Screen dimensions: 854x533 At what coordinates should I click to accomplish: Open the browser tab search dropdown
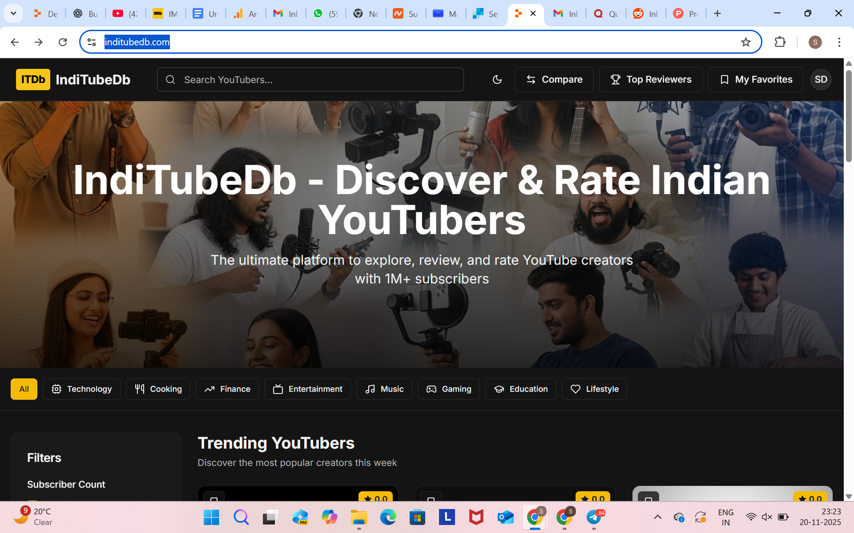tap(13, 13)
